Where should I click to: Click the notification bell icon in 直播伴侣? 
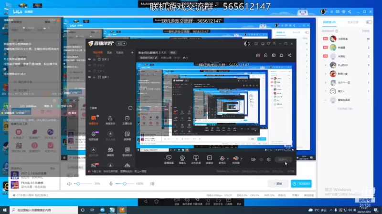281,55
